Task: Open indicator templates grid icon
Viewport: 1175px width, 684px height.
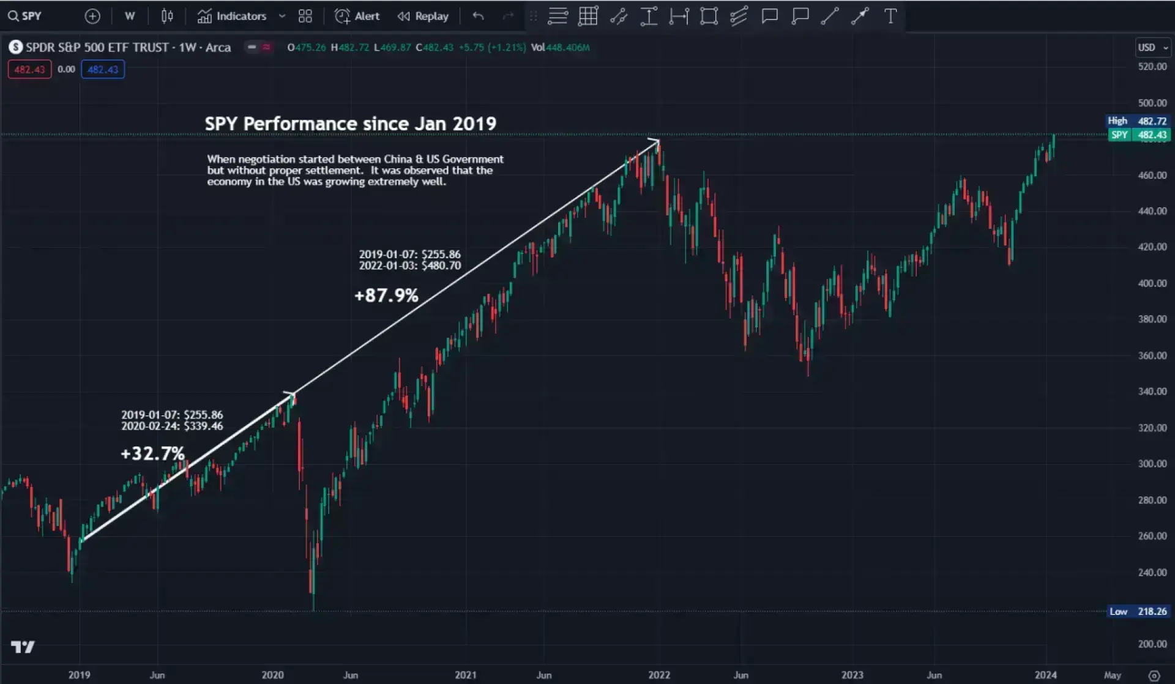Action: pyautogui.click(x=305, y=17)
